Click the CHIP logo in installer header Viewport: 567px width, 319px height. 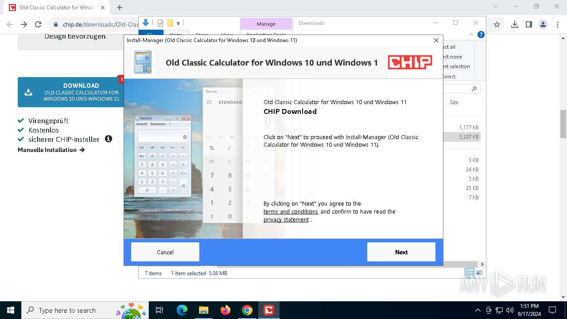tap(410, 62)
